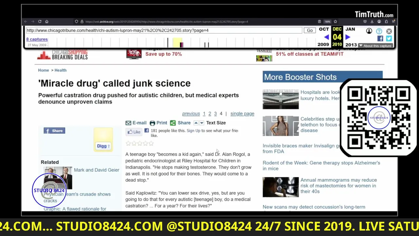Click the Print article link
Image resolution: width=419 pixels, height=236 pixels.
pos(158,123)
